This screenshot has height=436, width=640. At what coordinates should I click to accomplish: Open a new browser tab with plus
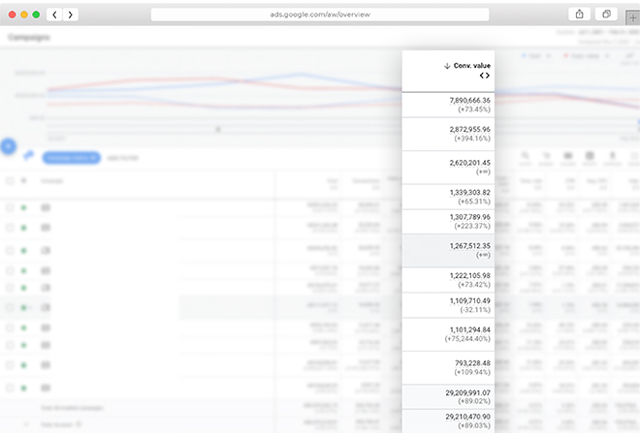[x=632, y=16]
